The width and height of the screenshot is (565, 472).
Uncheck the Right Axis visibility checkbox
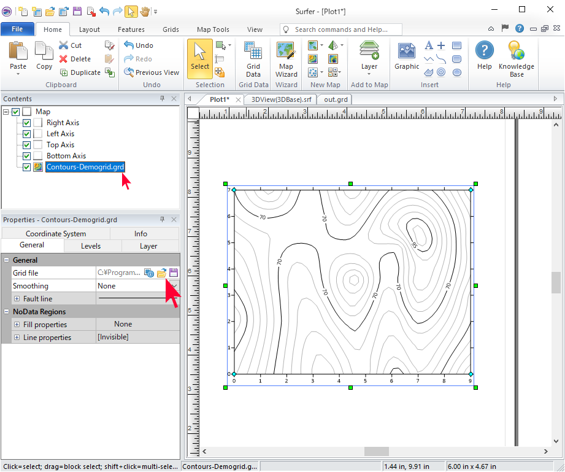26,123
